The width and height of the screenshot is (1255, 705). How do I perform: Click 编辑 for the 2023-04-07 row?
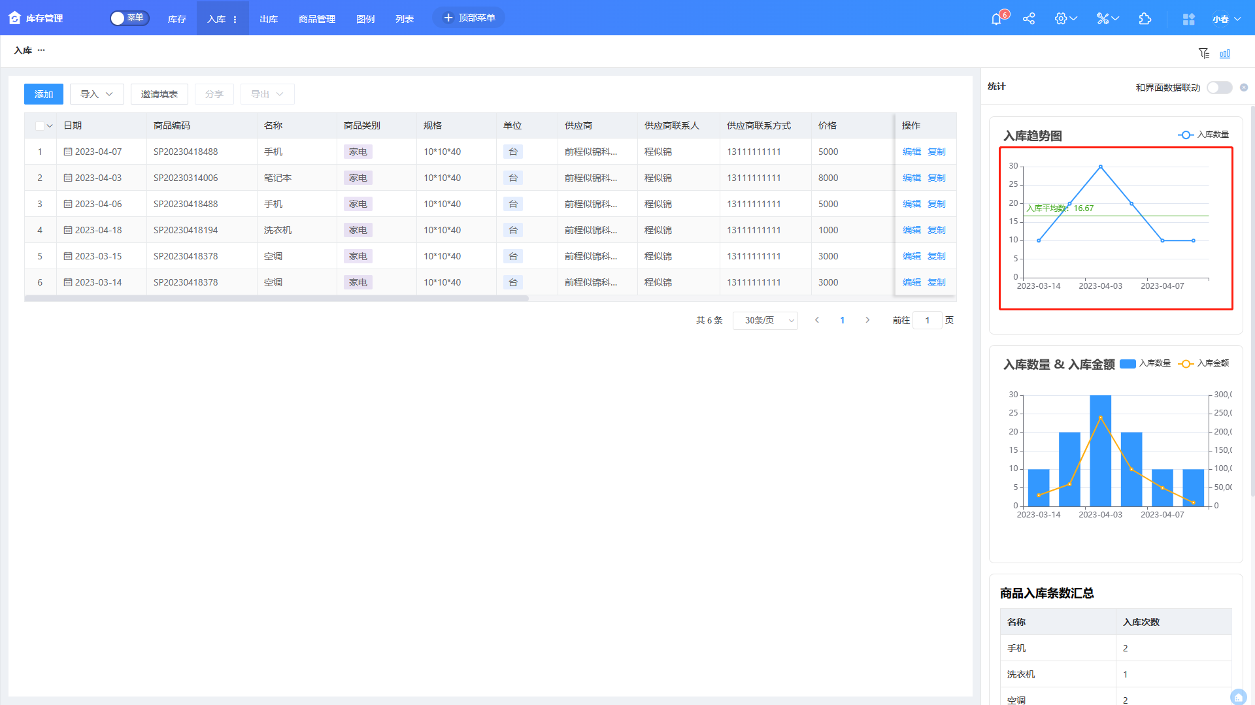[x=912, y=152]
